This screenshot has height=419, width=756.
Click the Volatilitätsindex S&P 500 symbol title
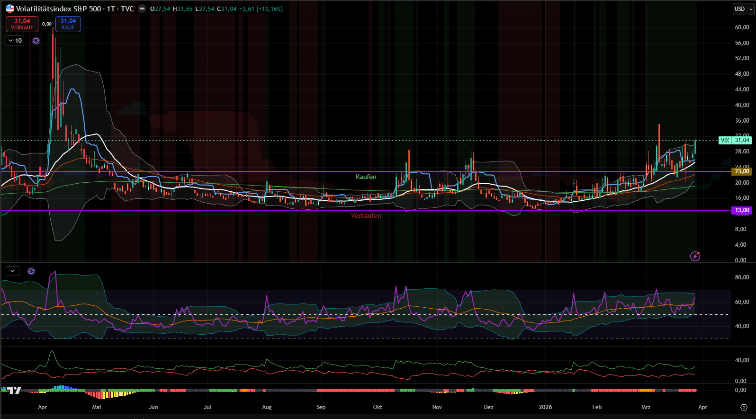tap(59, 9)
